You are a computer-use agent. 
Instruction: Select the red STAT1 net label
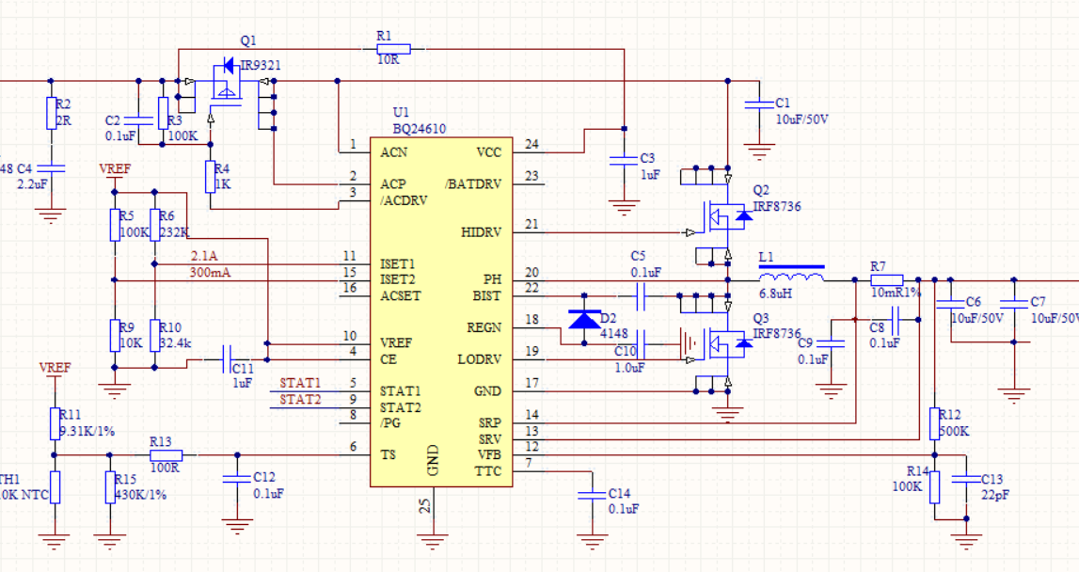(x=301, y=383)
